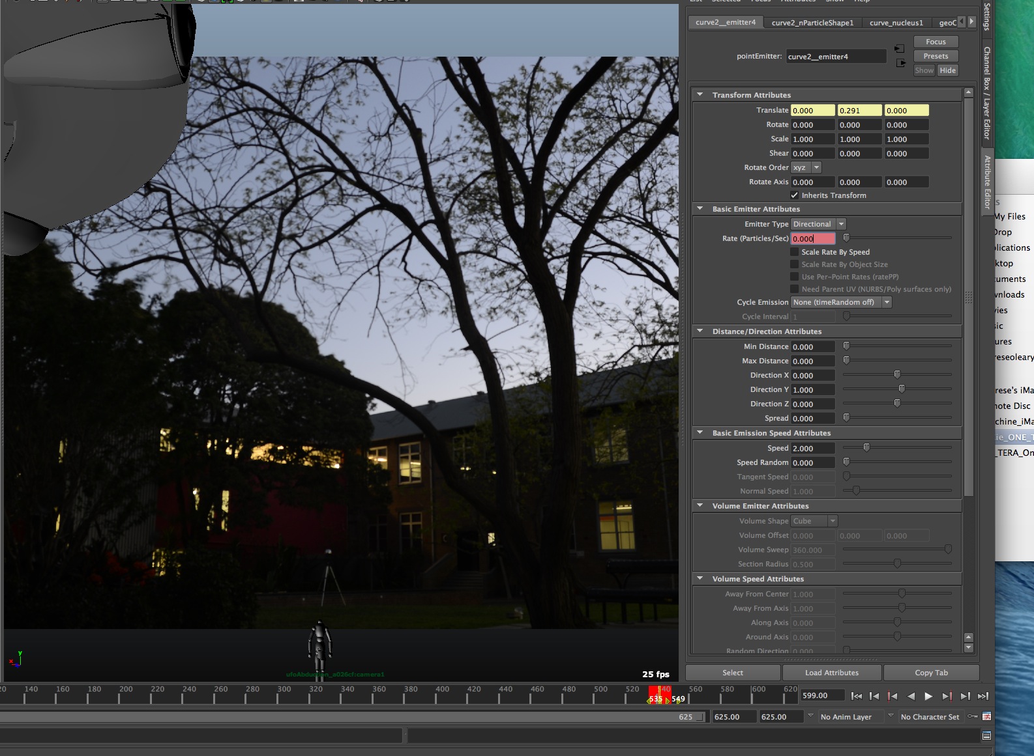Step to the next keyframe
Viewport: 1034px width, 756px height.
[947, 696]
